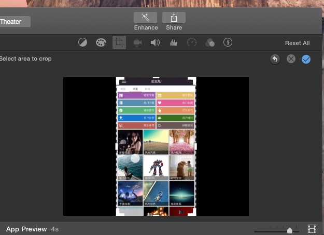This screenshot has height=235, width=324.
Task: Click the App Preview project title
Action: (x=26, y=229)
